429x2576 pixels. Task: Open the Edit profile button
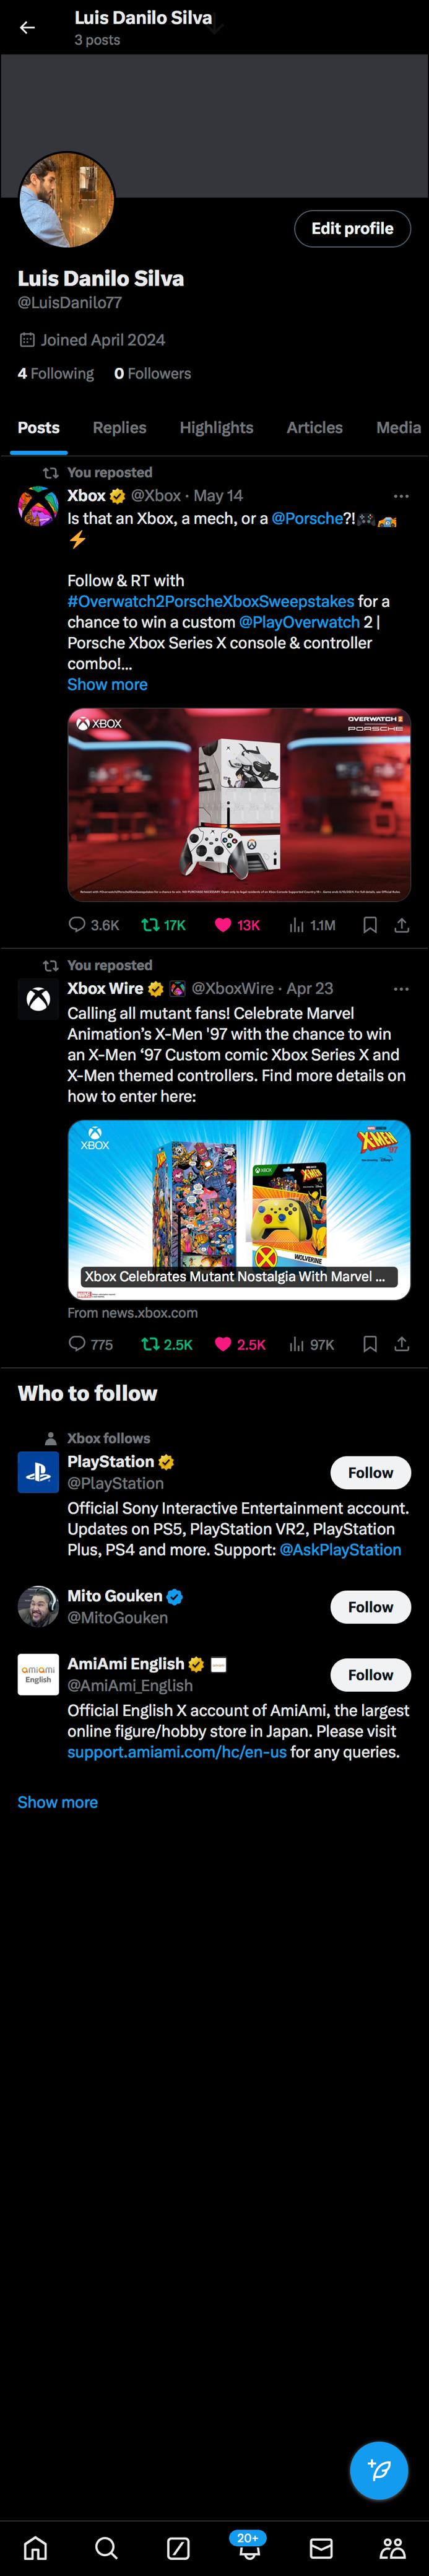(352, 228)
